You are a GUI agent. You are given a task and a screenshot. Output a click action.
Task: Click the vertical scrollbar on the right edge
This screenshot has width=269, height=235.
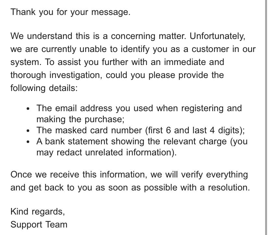point(266,117)
